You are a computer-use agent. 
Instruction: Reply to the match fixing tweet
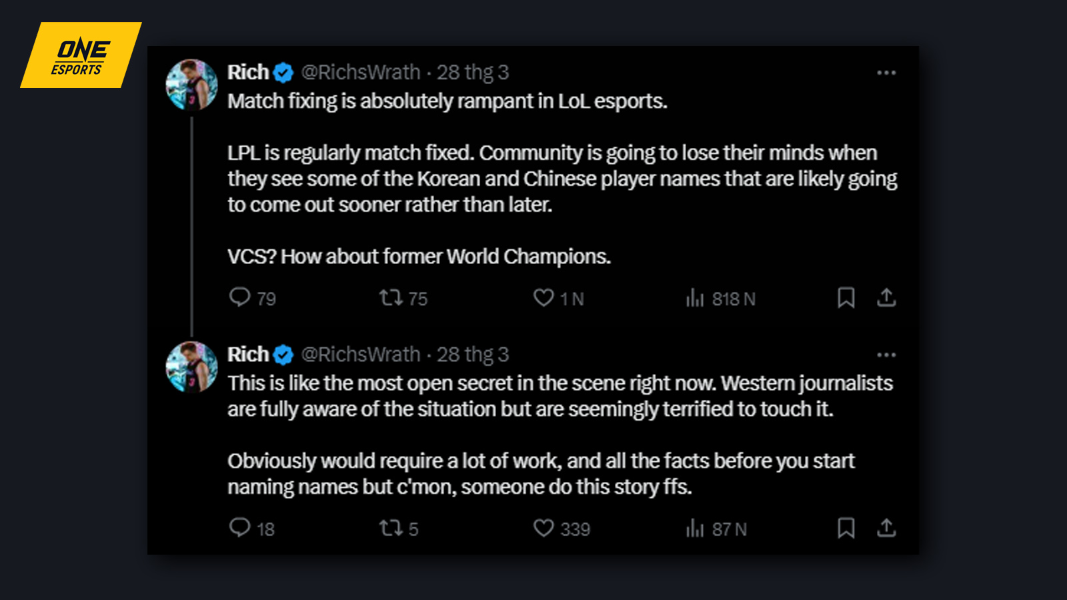click(243, 298)
